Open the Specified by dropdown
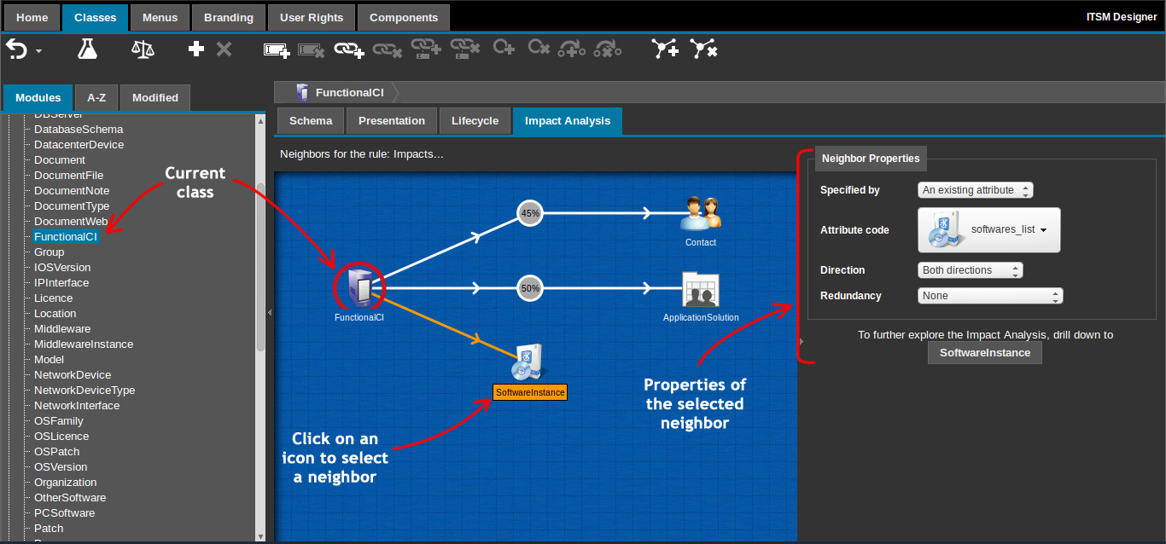The height and width of the screenshot is (544, 1166). point(975,189)
